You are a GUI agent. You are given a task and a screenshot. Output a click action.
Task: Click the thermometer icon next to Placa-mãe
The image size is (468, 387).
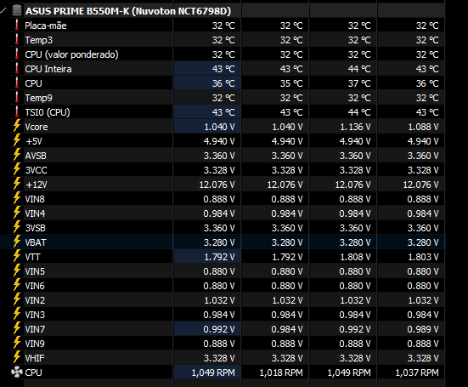tap(17, 26)
